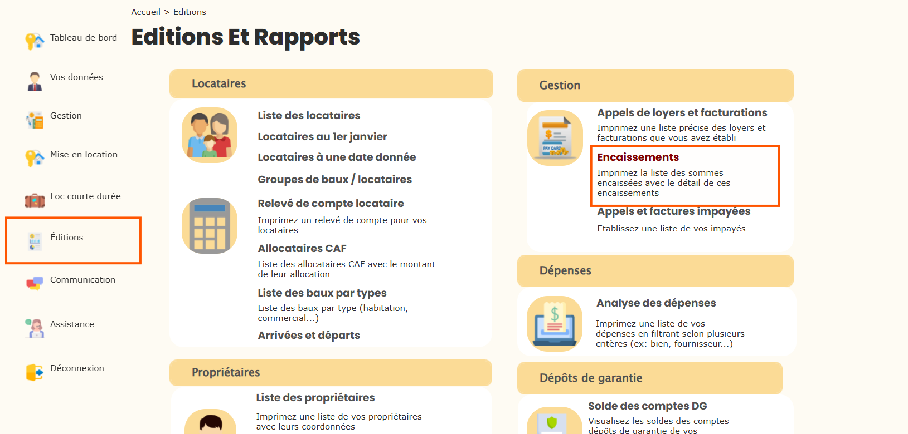Image resolution: width=908 pixels, height=434 pixels.
Task: Click the family icon in Locataires section
Action: pos(210,135)
